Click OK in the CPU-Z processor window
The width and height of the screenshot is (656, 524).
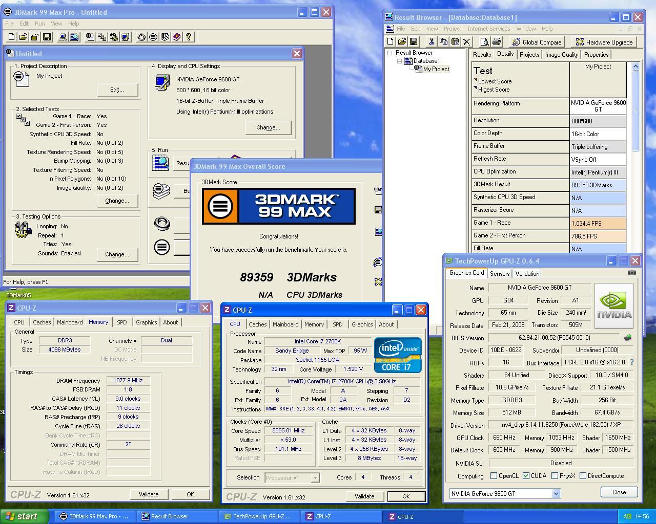pos(406,496)
